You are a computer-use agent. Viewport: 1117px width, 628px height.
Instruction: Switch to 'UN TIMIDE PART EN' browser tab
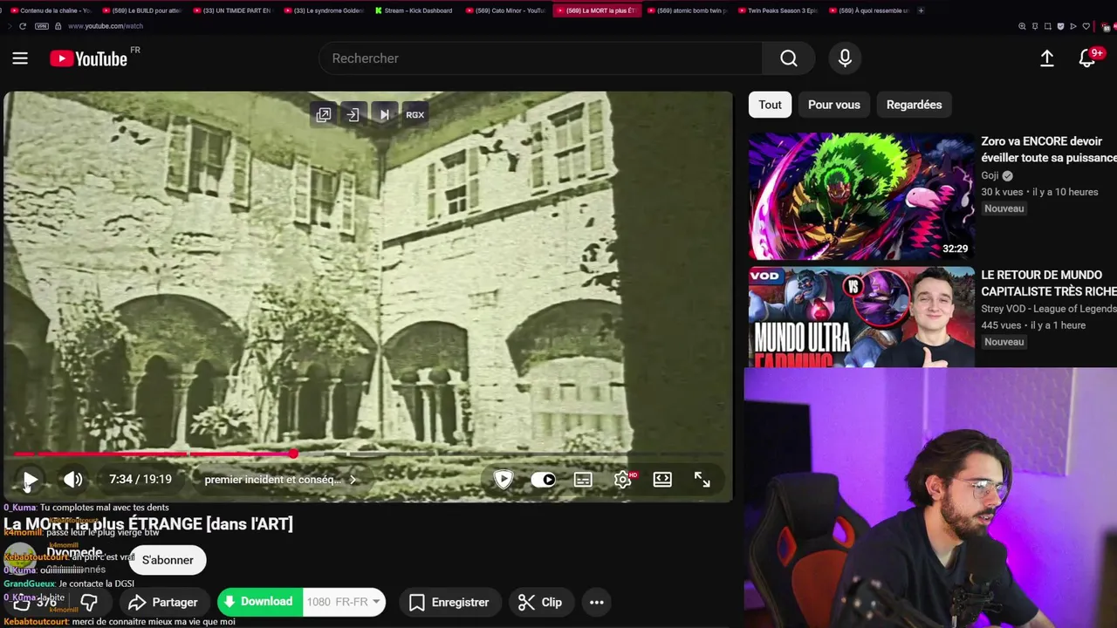click(x=233, y=10)
